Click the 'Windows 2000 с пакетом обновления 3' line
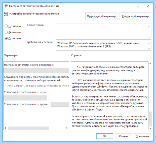The image size is (156, 144). click(x=84, y=46)
